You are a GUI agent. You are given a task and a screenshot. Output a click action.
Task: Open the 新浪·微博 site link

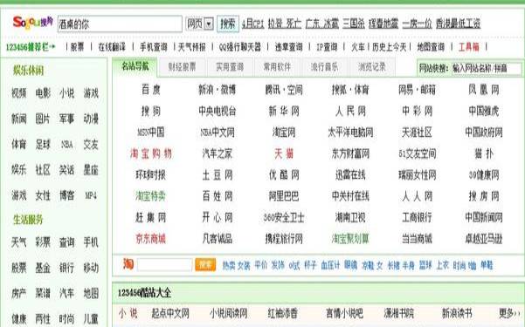[217, 90]
